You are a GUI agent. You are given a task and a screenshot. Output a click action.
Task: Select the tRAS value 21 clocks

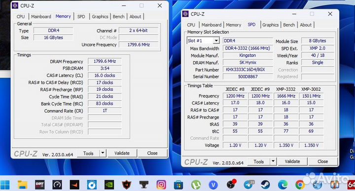[105, 96]
